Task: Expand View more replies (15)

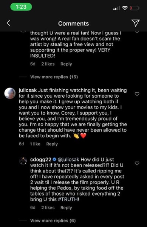Action: [x=54, y=77]
